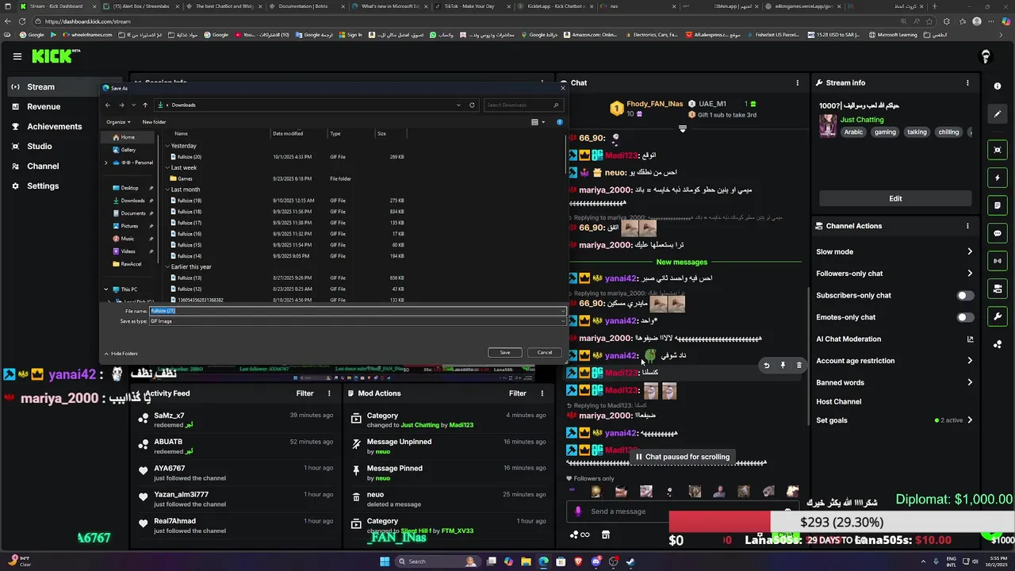This screenshot has height=571, width=1015.
Task: Open AI Chat Moderation external link
Action: point(970,339)
